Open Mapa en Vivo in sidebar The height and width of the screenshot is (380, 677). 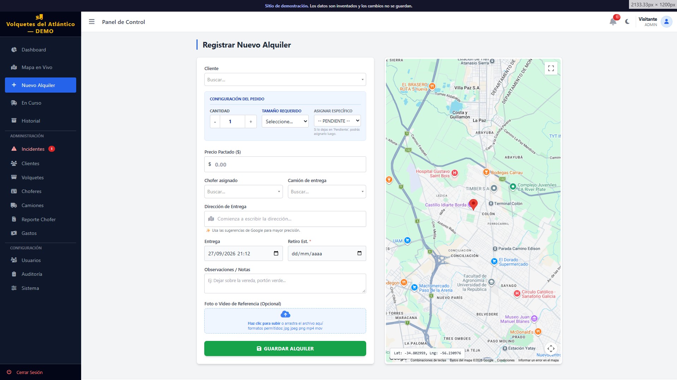(x=41, y=67)
